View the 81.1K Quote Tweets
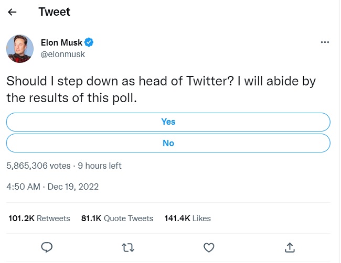341x263 pixels. (x=117, y=218)
